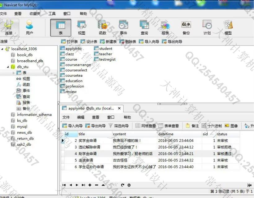Expand the 表 node under db_stu

(x=14, y=73)
